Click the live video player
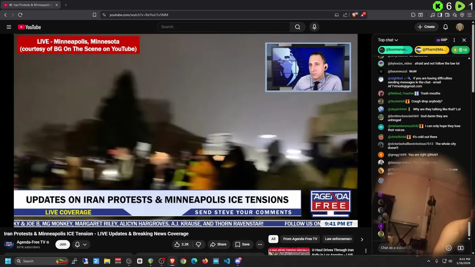Image resolution: width=475 pixels, height=267 pixels. coord(186,131)
